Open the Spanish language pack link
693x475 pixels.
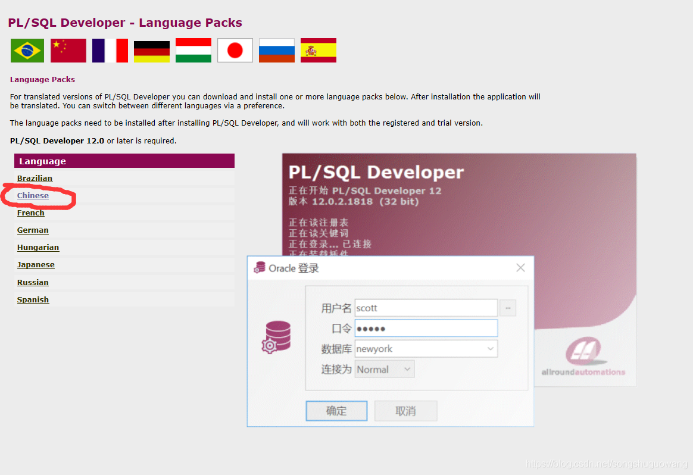click(33, 299)
